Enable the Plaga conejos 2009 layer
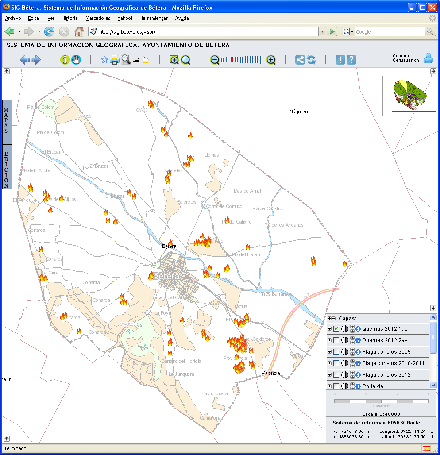 pyautogui.click(x=336, y=352)
